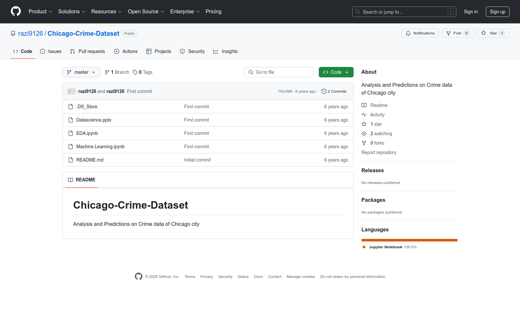The image size is (520, 325).
Task: Click the commit hash f10c388
Action: 285,91
